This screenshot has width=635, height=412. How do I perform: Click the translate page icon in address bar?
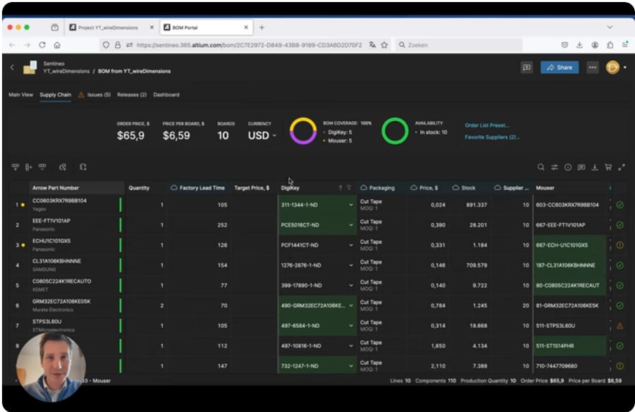[372, 45]
